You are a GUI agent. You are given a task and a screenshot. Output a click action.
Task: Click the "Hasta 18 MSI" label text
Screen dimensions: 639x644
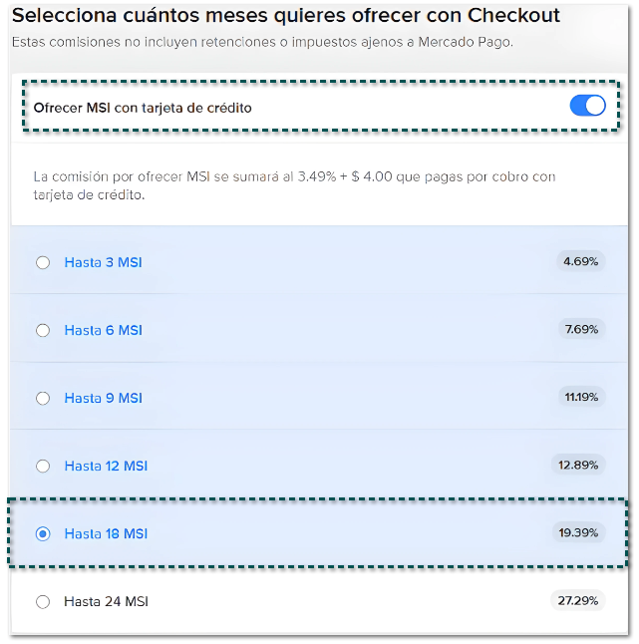coord(107,534)
